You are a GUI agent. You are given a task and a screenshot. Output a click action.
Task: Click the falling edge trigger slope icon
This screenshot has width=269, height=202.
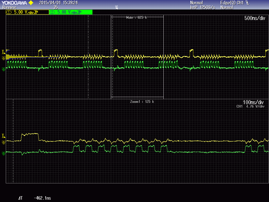click(247, 3)
